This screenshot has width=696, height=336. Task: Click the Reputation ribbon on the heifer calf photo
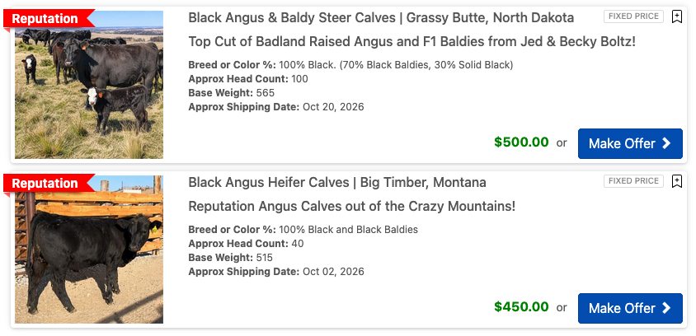[x=46, y=184]
